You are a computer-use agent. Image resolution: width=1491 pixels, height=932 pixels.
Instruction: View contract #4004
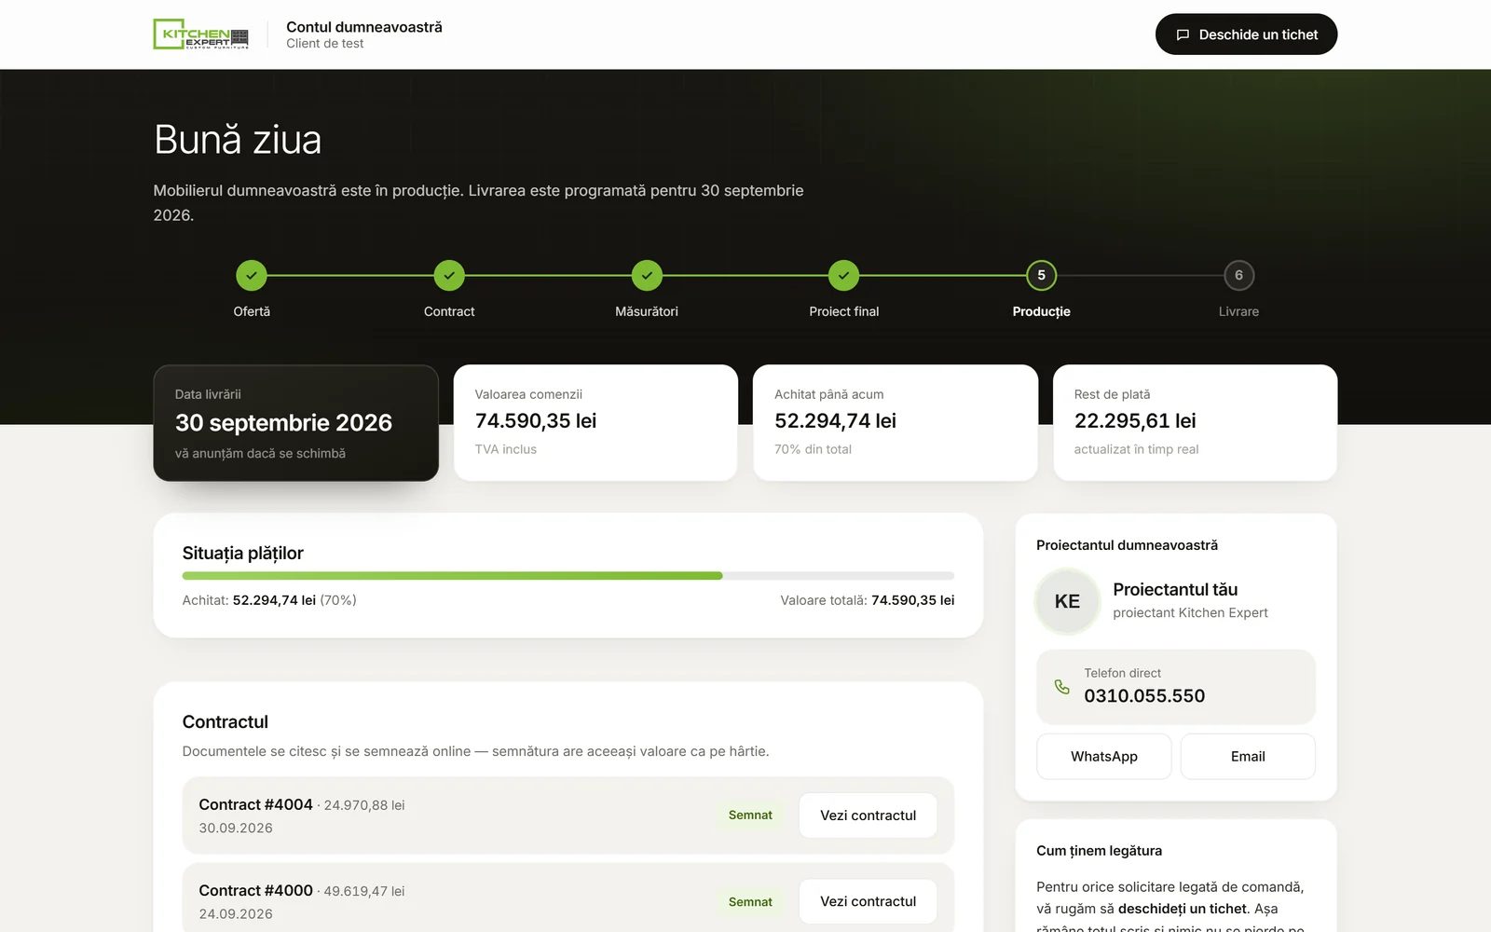(x=868, y=815)
